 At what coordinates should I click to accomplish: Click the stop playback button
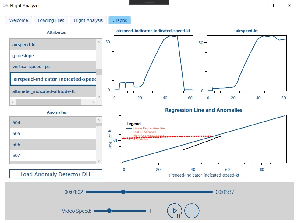[x=192, y=211]
